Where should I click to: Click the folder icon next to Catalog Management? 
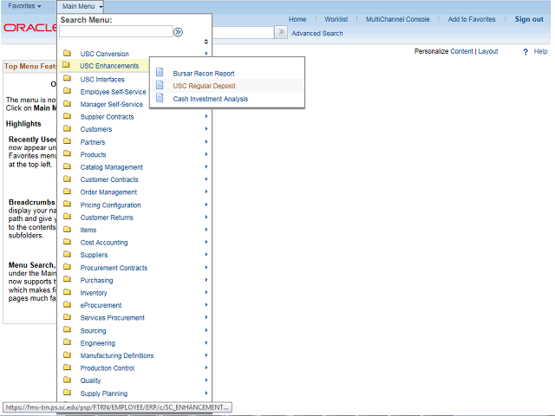pyautogui.click(x=68, y=166)
